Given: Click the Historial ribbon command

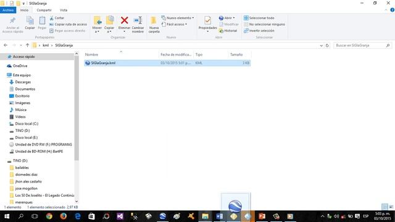Looking at the screenshot, I should coord(228,31).
